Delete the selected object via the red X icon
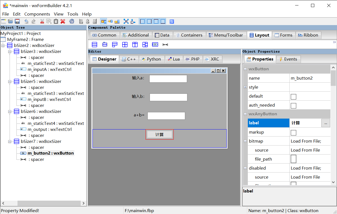The width and height of the screenshot is (337, 214). (63, 21)
